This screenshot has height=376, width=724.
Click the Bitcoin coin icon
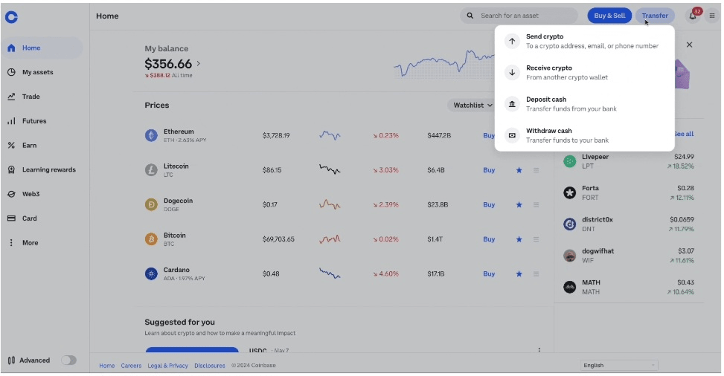click(151, 239)
